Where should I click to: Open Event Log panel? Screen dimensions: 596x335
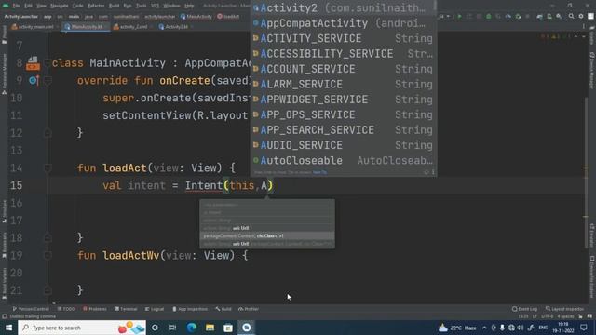524,309
